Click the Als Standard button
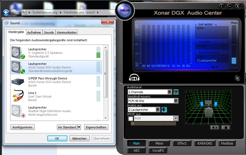Screen dimensions: 246x155 point(67,127)
